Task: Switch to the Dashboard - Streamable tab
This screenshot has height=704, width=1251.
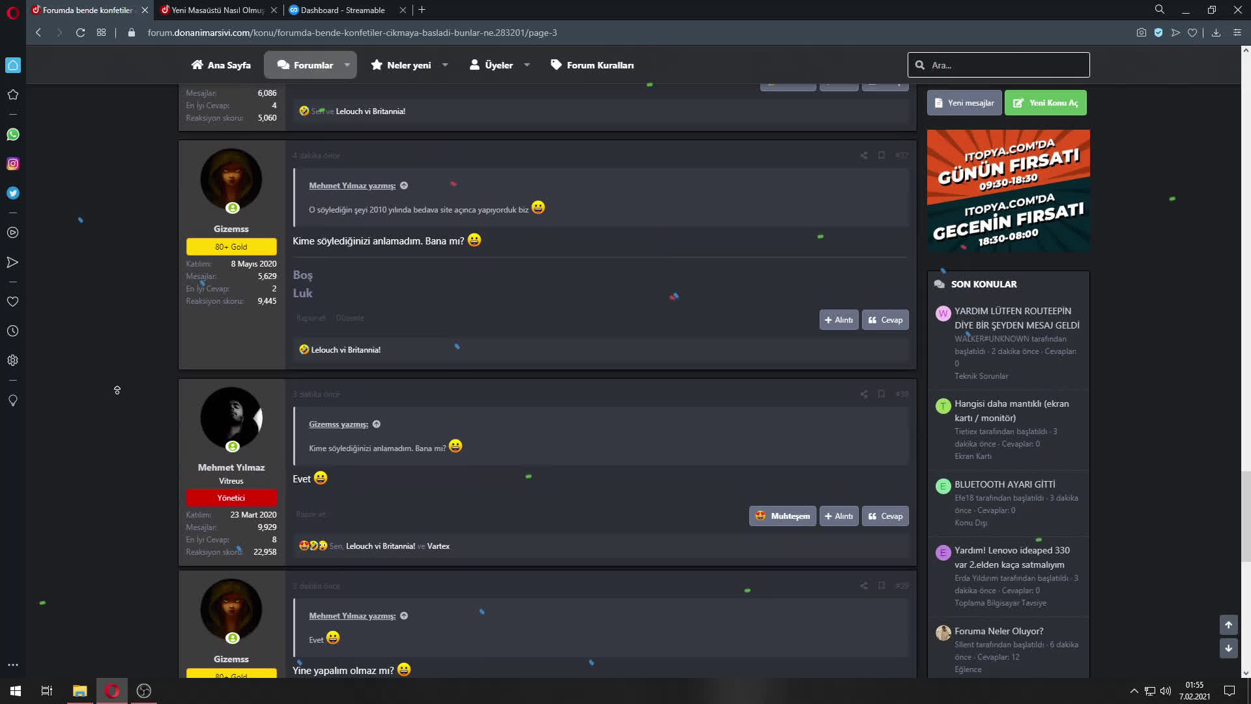Action: point(342,10)
